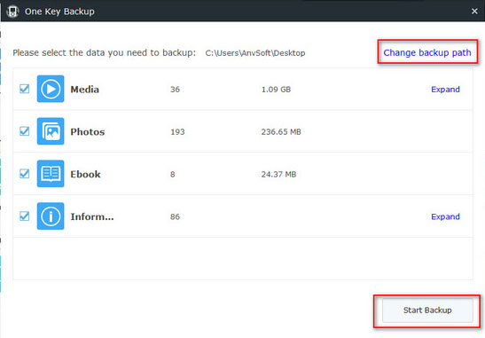
Task: Expand the Information category
Action: pyautogui.click(x=445, y=216)
